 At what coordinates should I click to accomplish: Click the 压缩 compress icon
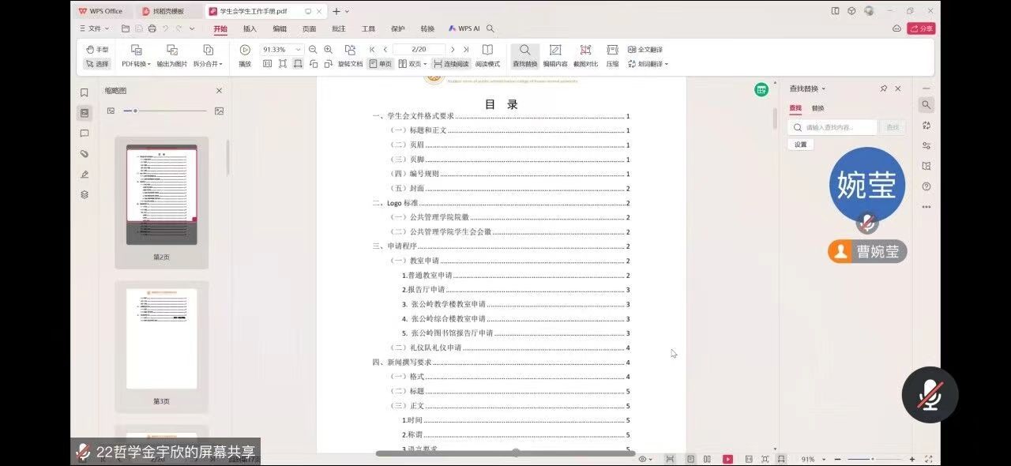[612, 50]
